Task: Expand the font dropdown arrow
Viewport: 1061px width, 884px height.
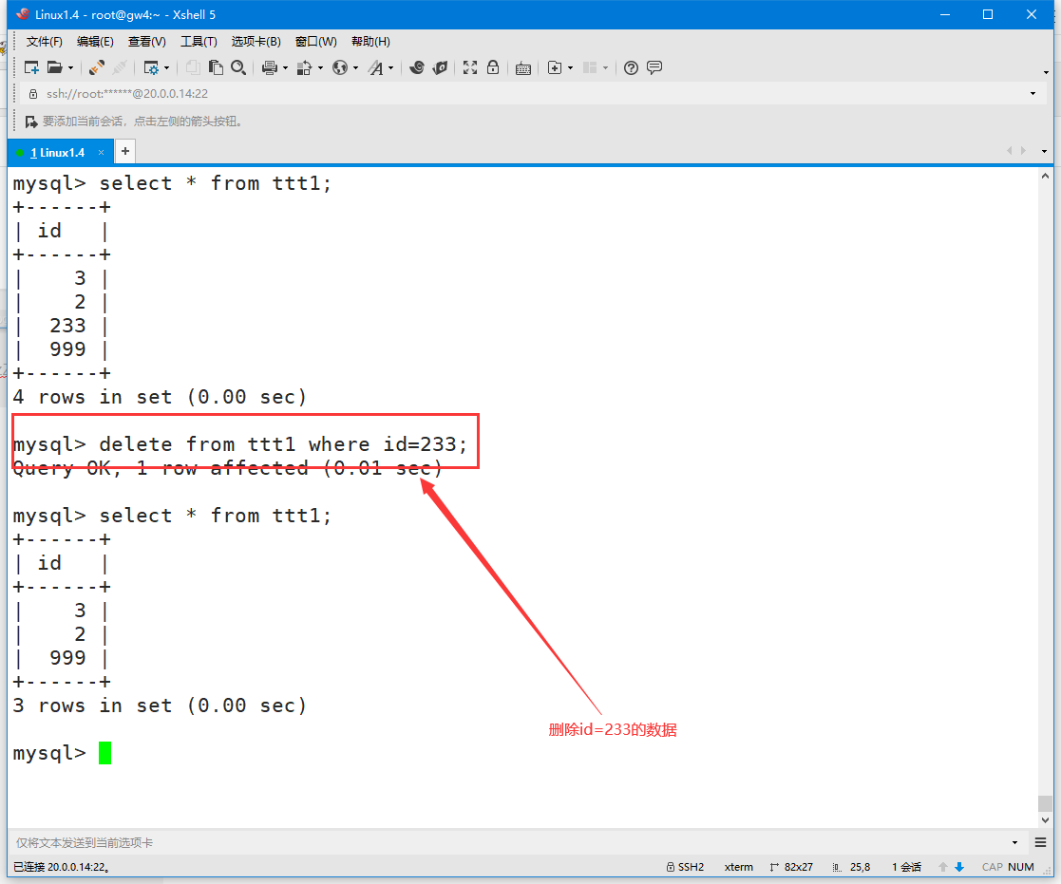Action: (390, 68)
